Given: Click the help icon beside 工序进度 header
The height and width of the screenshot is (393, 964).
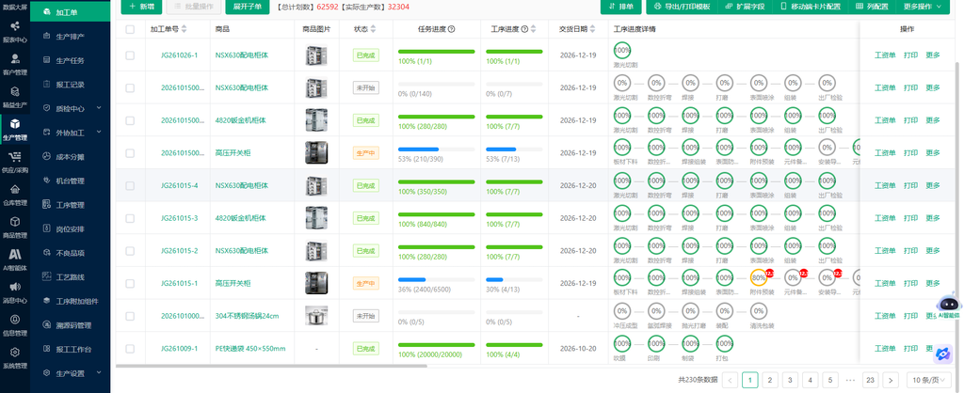Looking at the screenshot, I should (x=524, y=29).
